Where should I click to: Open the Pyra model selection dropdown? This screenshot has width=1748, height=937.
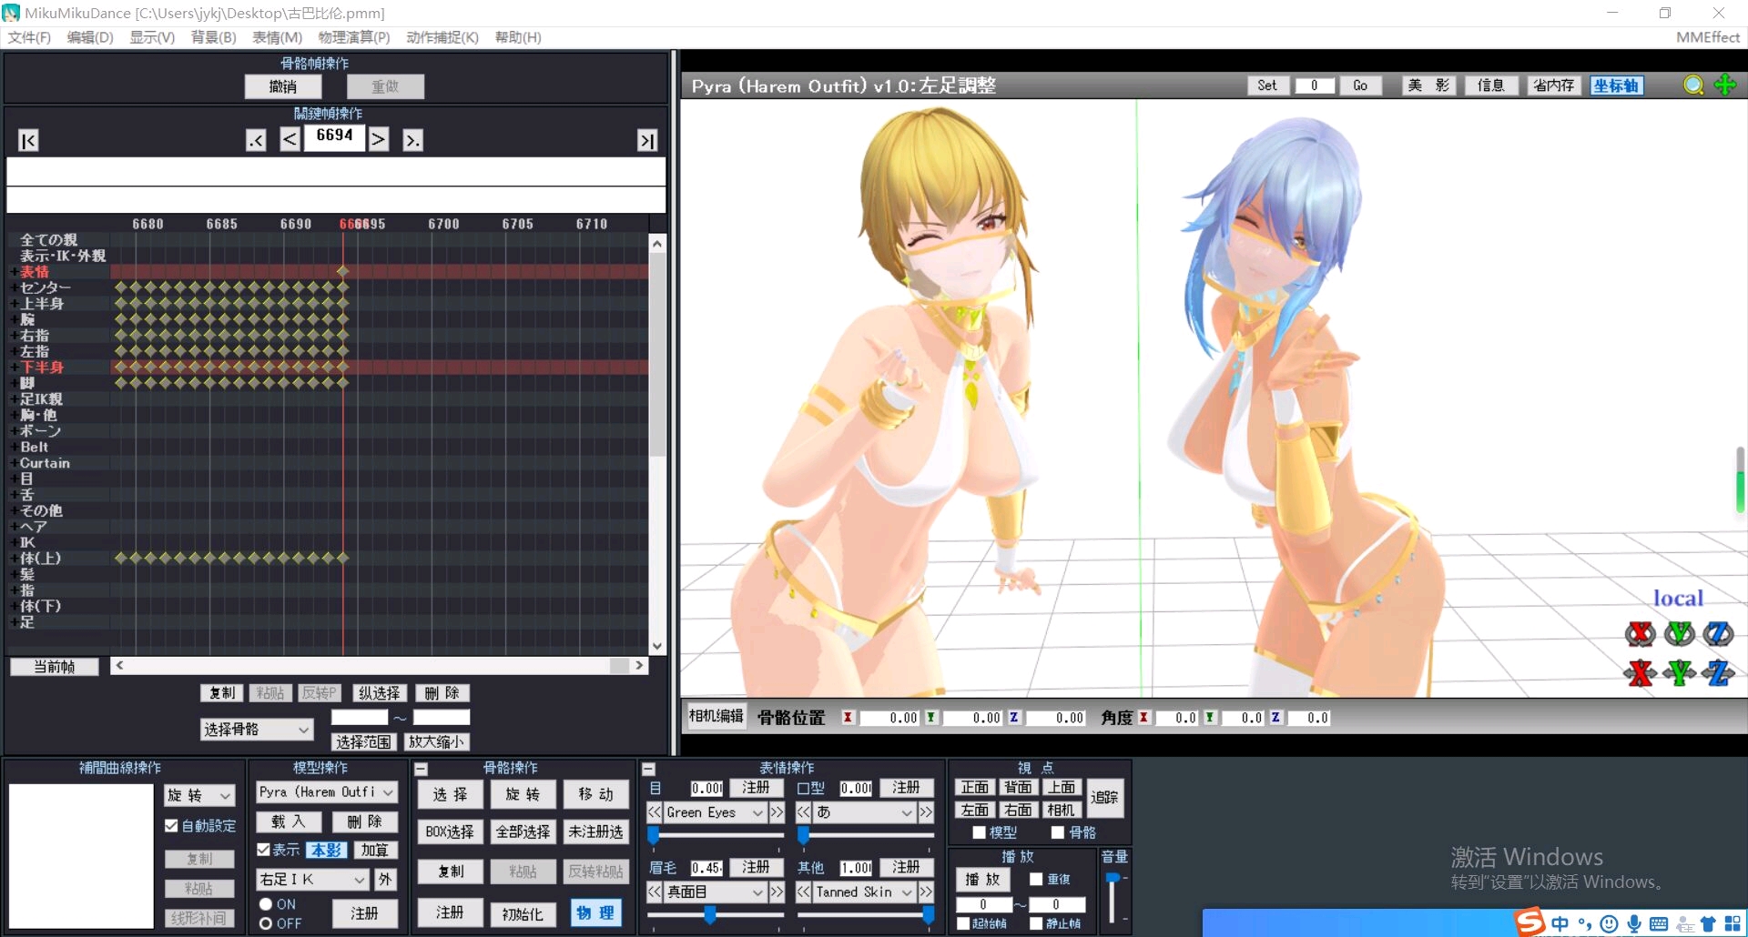(x=326, y=792)
